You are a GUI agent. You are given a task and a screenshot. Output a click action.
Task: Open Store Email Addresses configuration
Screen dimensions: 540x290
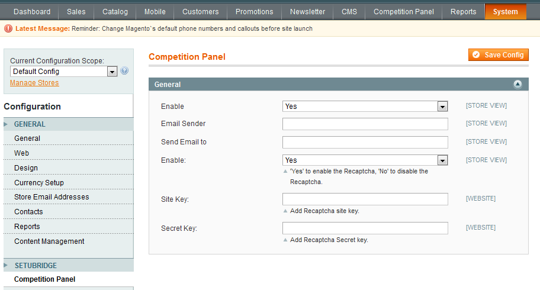[x=52, y=197]
